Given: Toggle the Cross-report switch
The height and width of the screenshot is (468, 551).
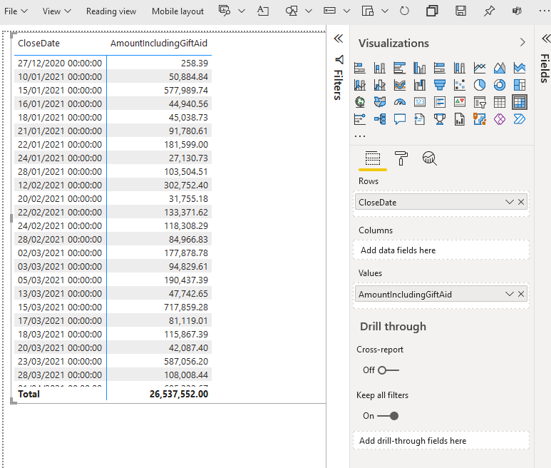Looking at the screenshot, I should 388,370.
